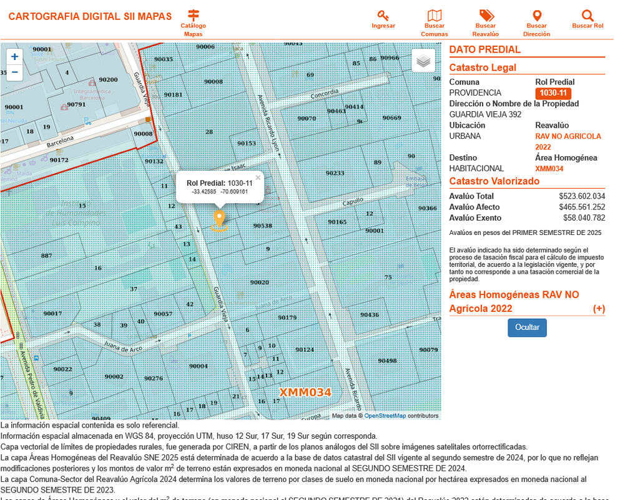Image resolution: width=620 pixels, height=500 pixels.
Task: Close the Rol Predial popup
Action: tap(258, 177)
